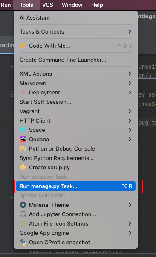Expand the HTTP Client submenu chevron
This screenshot has height=257, width=156.
(130, 121)
